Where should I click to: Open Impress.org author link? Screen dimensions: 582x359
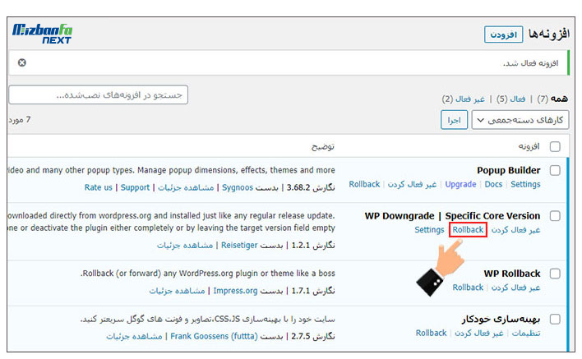[x=235, y=291]
